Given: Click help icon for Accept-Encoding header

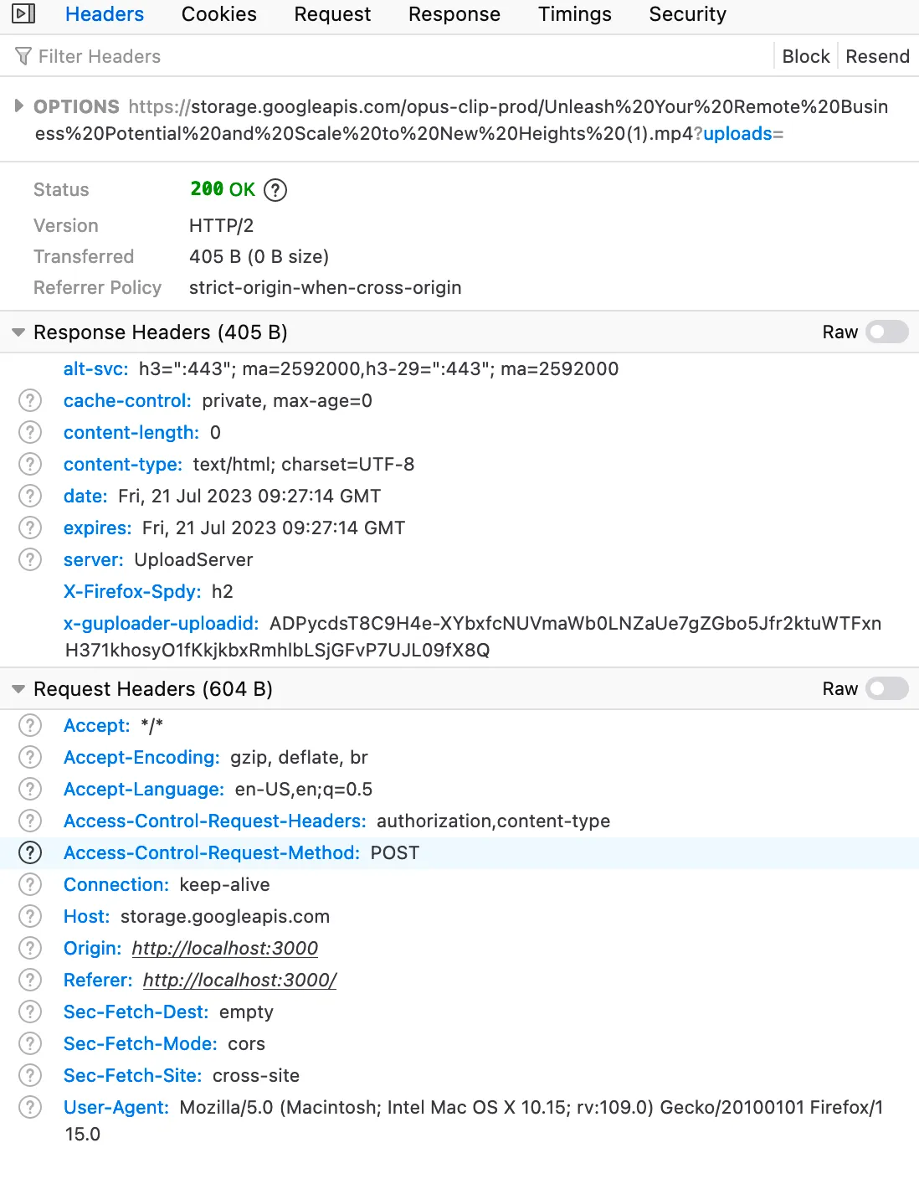Looking at the screenshot, I should click(x=30, y=758).
